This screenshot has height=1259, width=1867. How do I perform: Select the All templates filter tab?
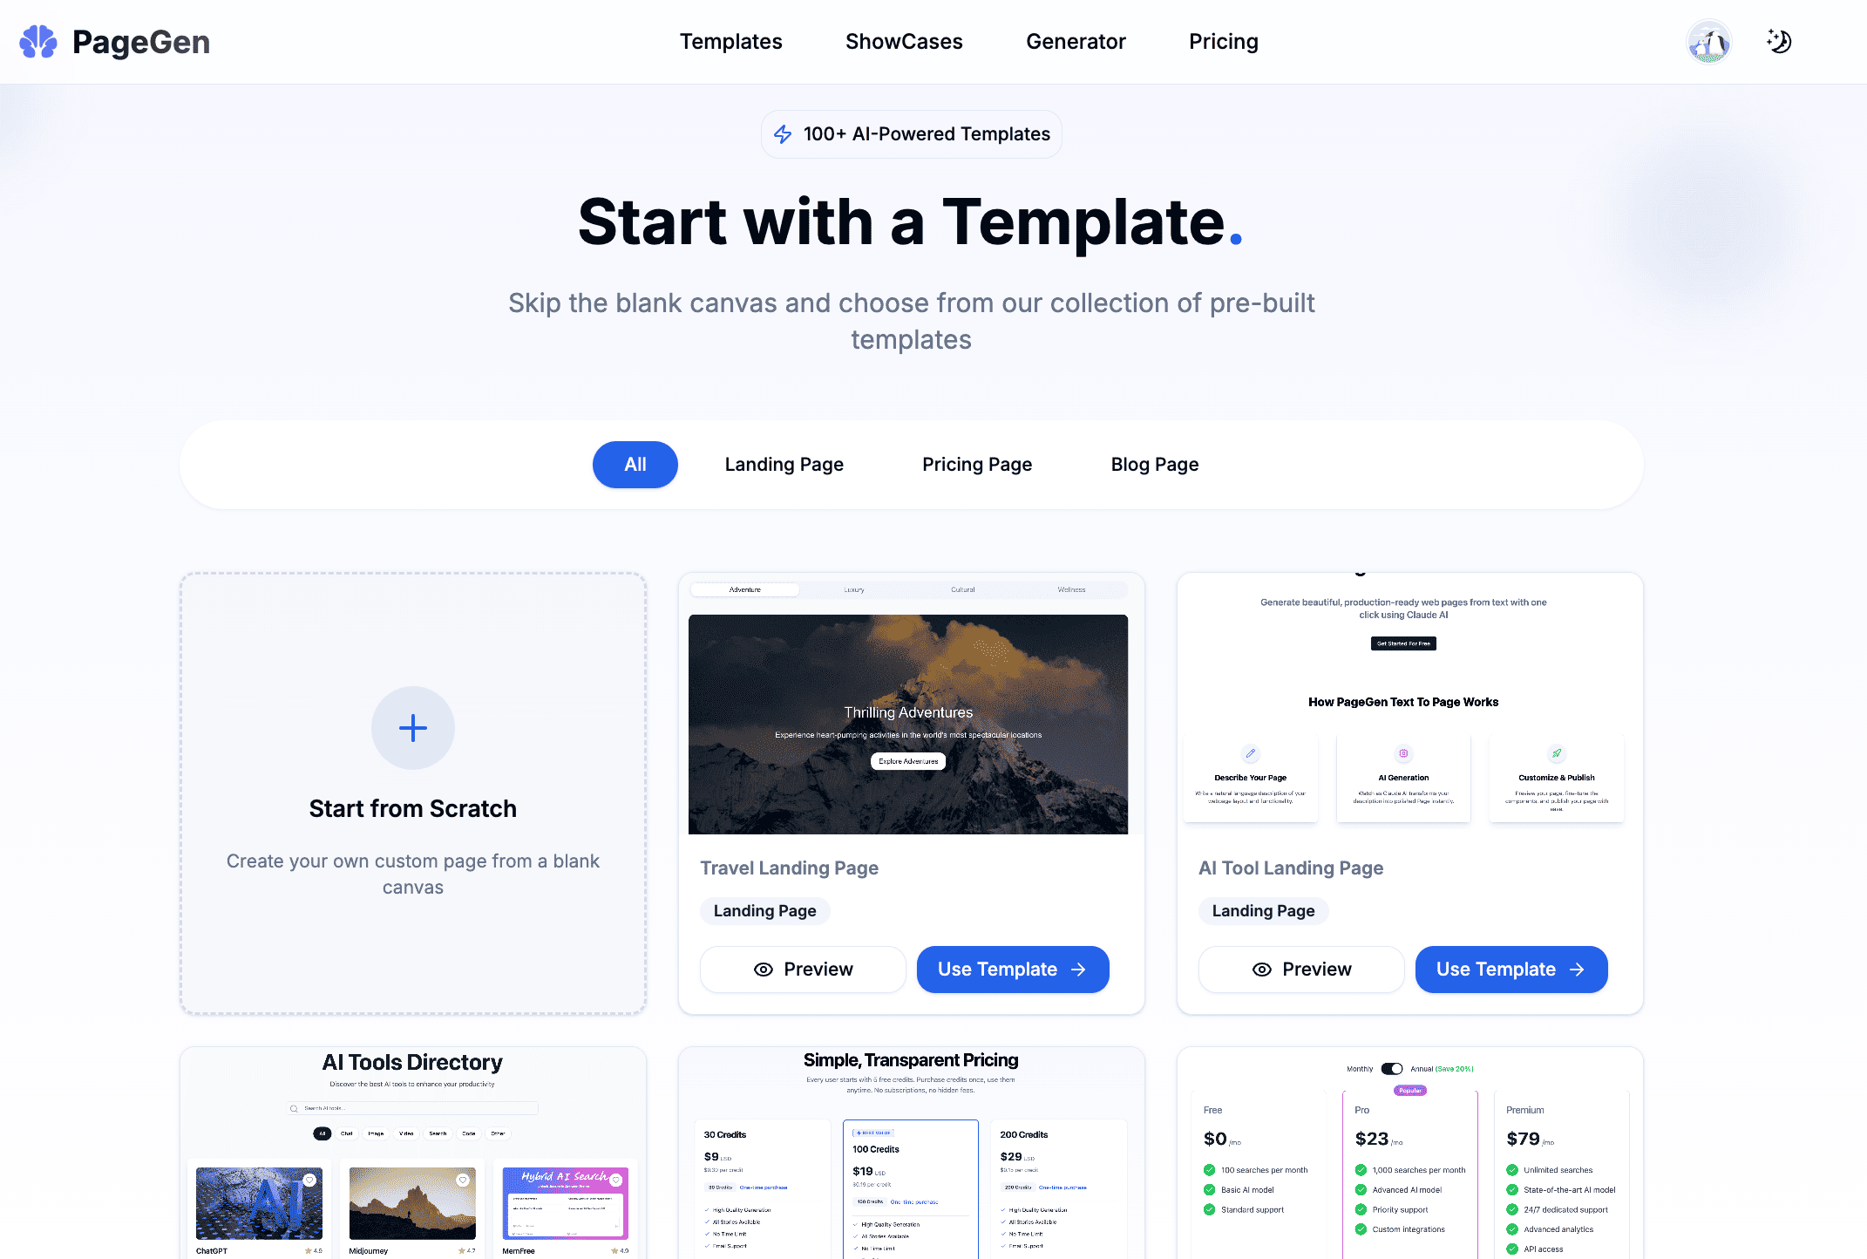click(635, 464)
